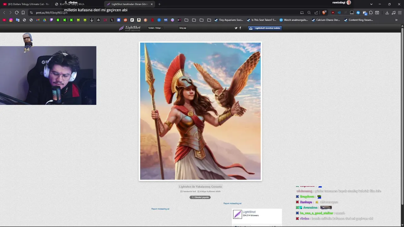This screenshot has width=404, height=227.
Task: Click the LightShot logo in header
Action: [130, 28]
